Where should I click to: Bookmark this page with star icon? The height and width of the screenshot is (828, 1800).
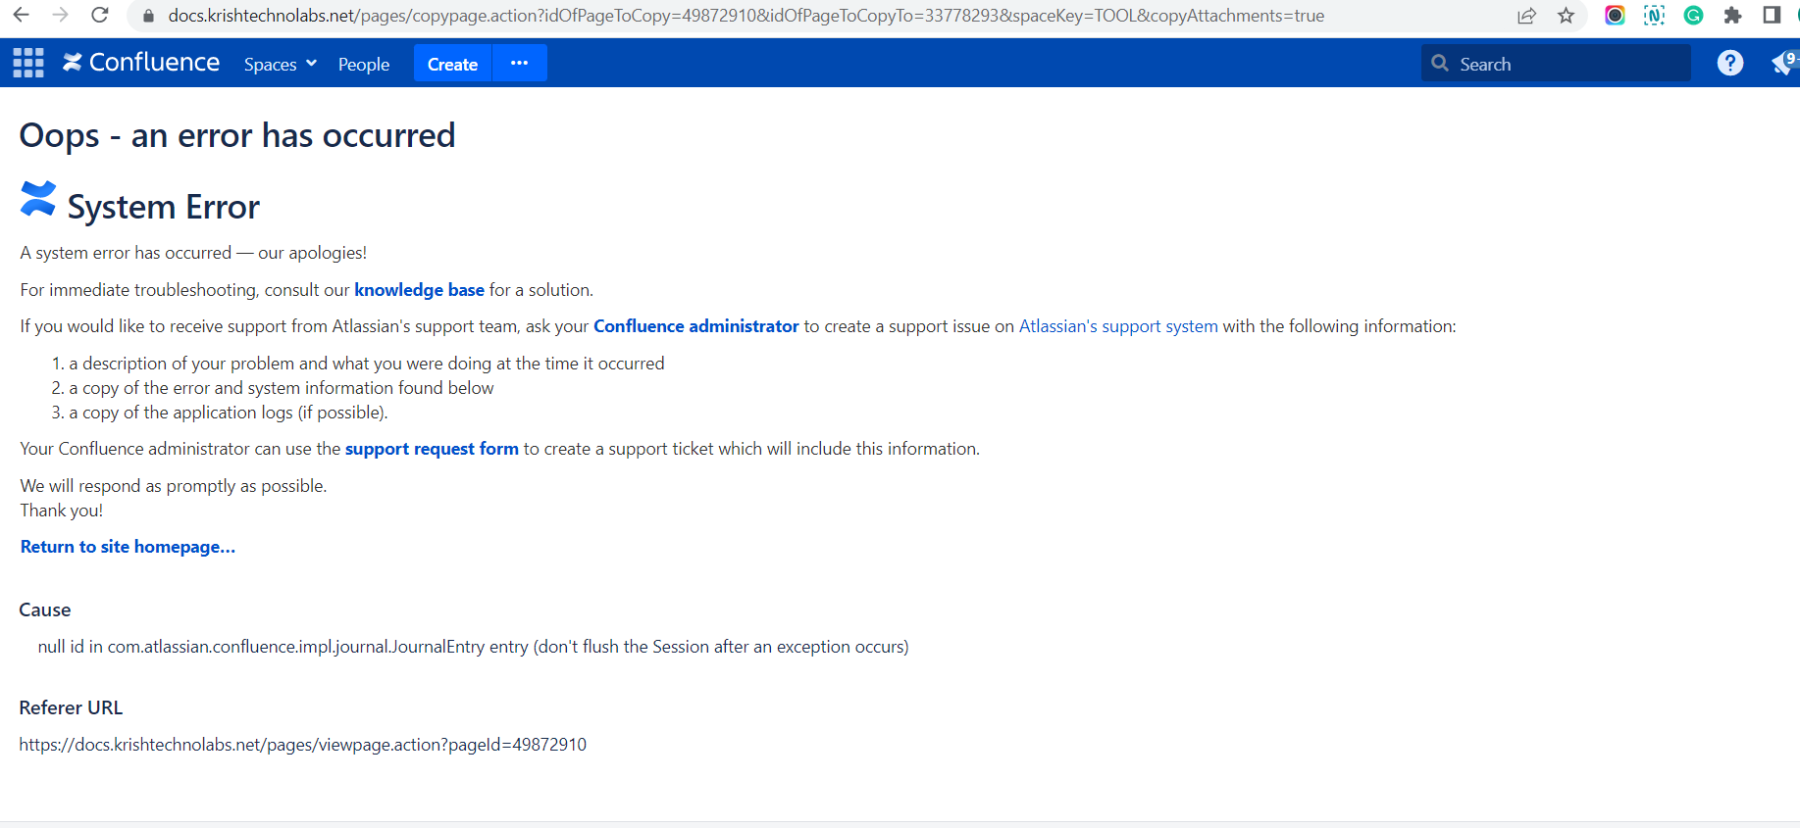1567,16
